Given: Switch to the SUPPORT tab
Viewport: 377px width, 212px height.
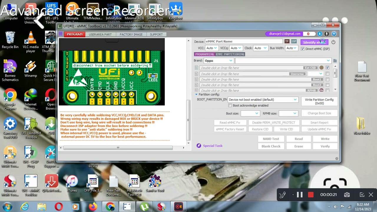Looking at the screenshot, I should click(156, 34).
